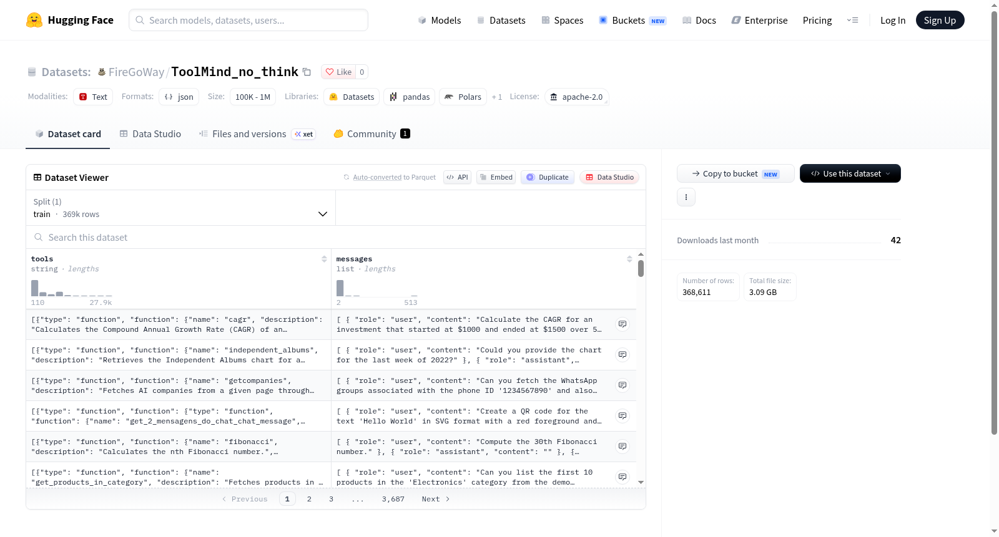
Task: Copy dataset name with the copy icon
Action: [x=307, y=72]
